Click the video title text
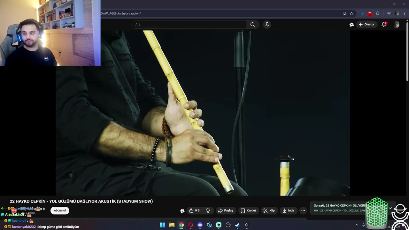This screenshot has width=409, height=230. 81,201
